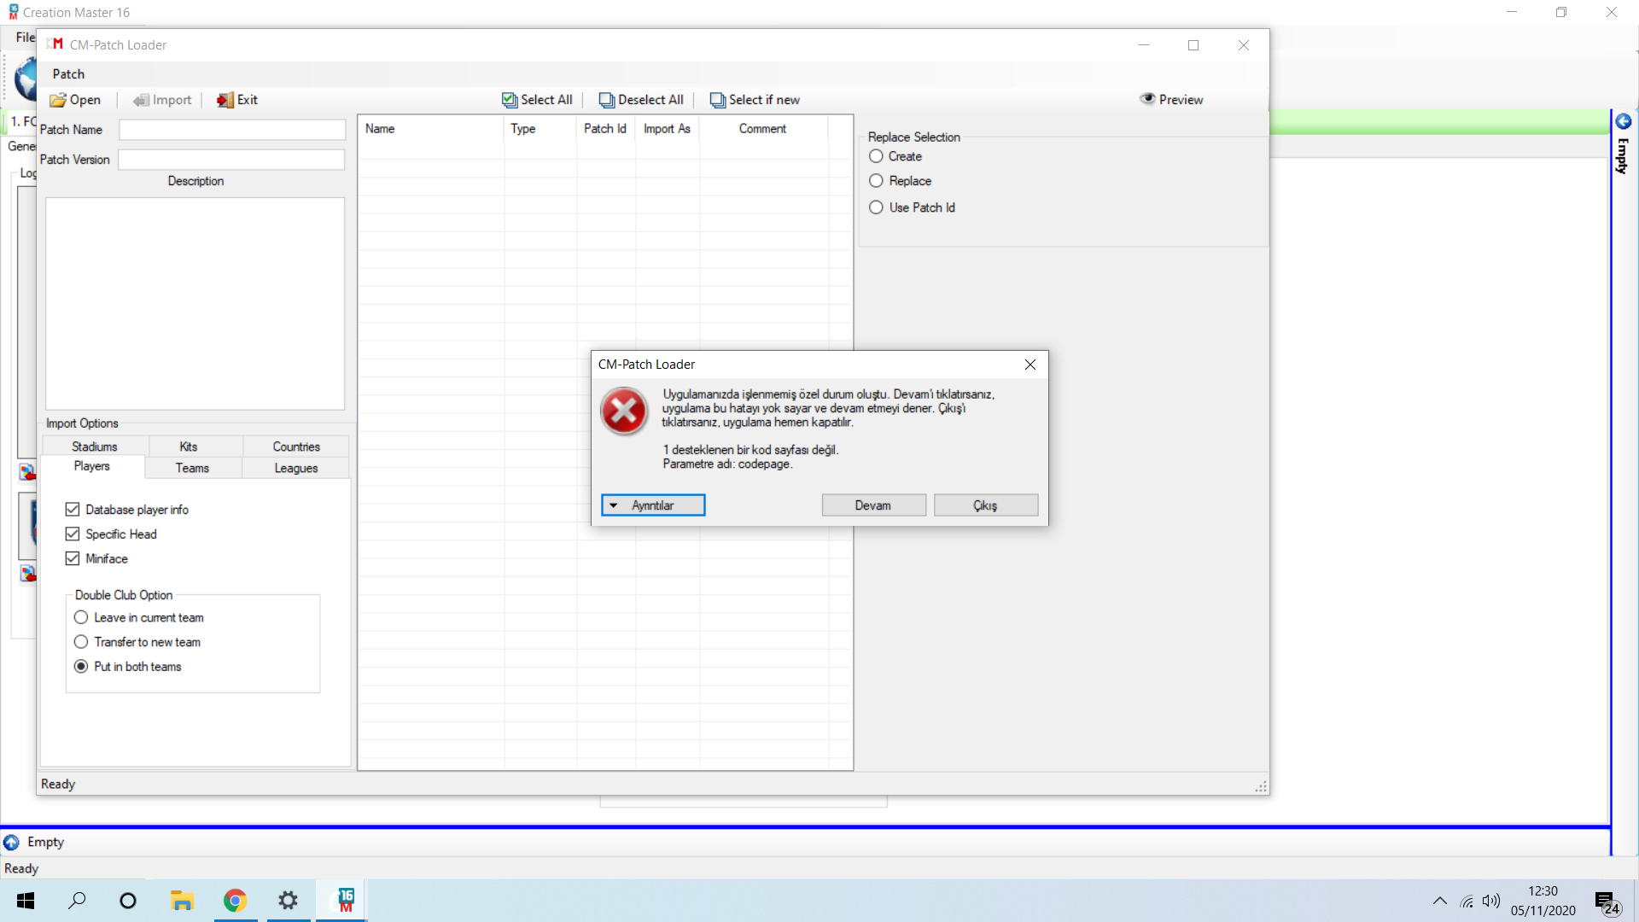Sort list by Name column header

click(x=431, y=129)
